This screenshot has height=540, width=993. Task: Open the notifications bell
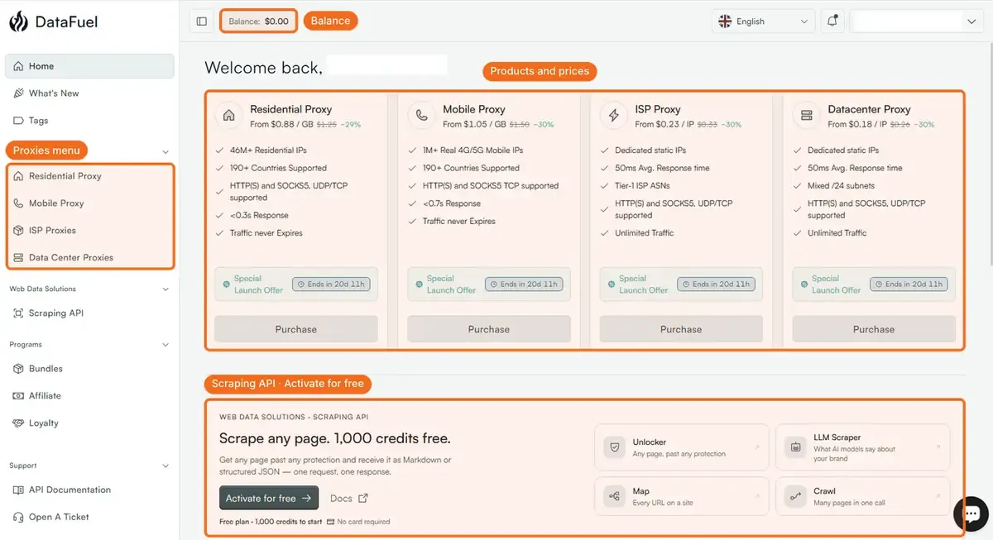[x=832, y=22]
